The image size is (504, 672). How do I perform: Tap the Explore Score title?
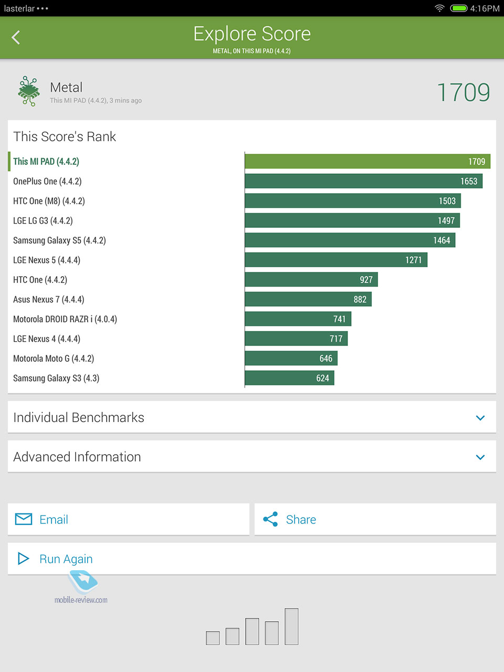point(252,34)
